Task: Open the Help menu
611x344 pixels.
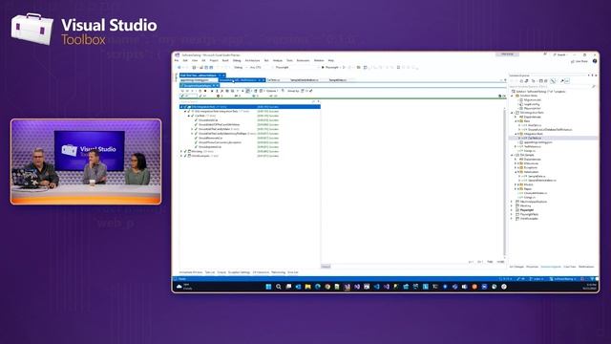Action: pos(331,60)
